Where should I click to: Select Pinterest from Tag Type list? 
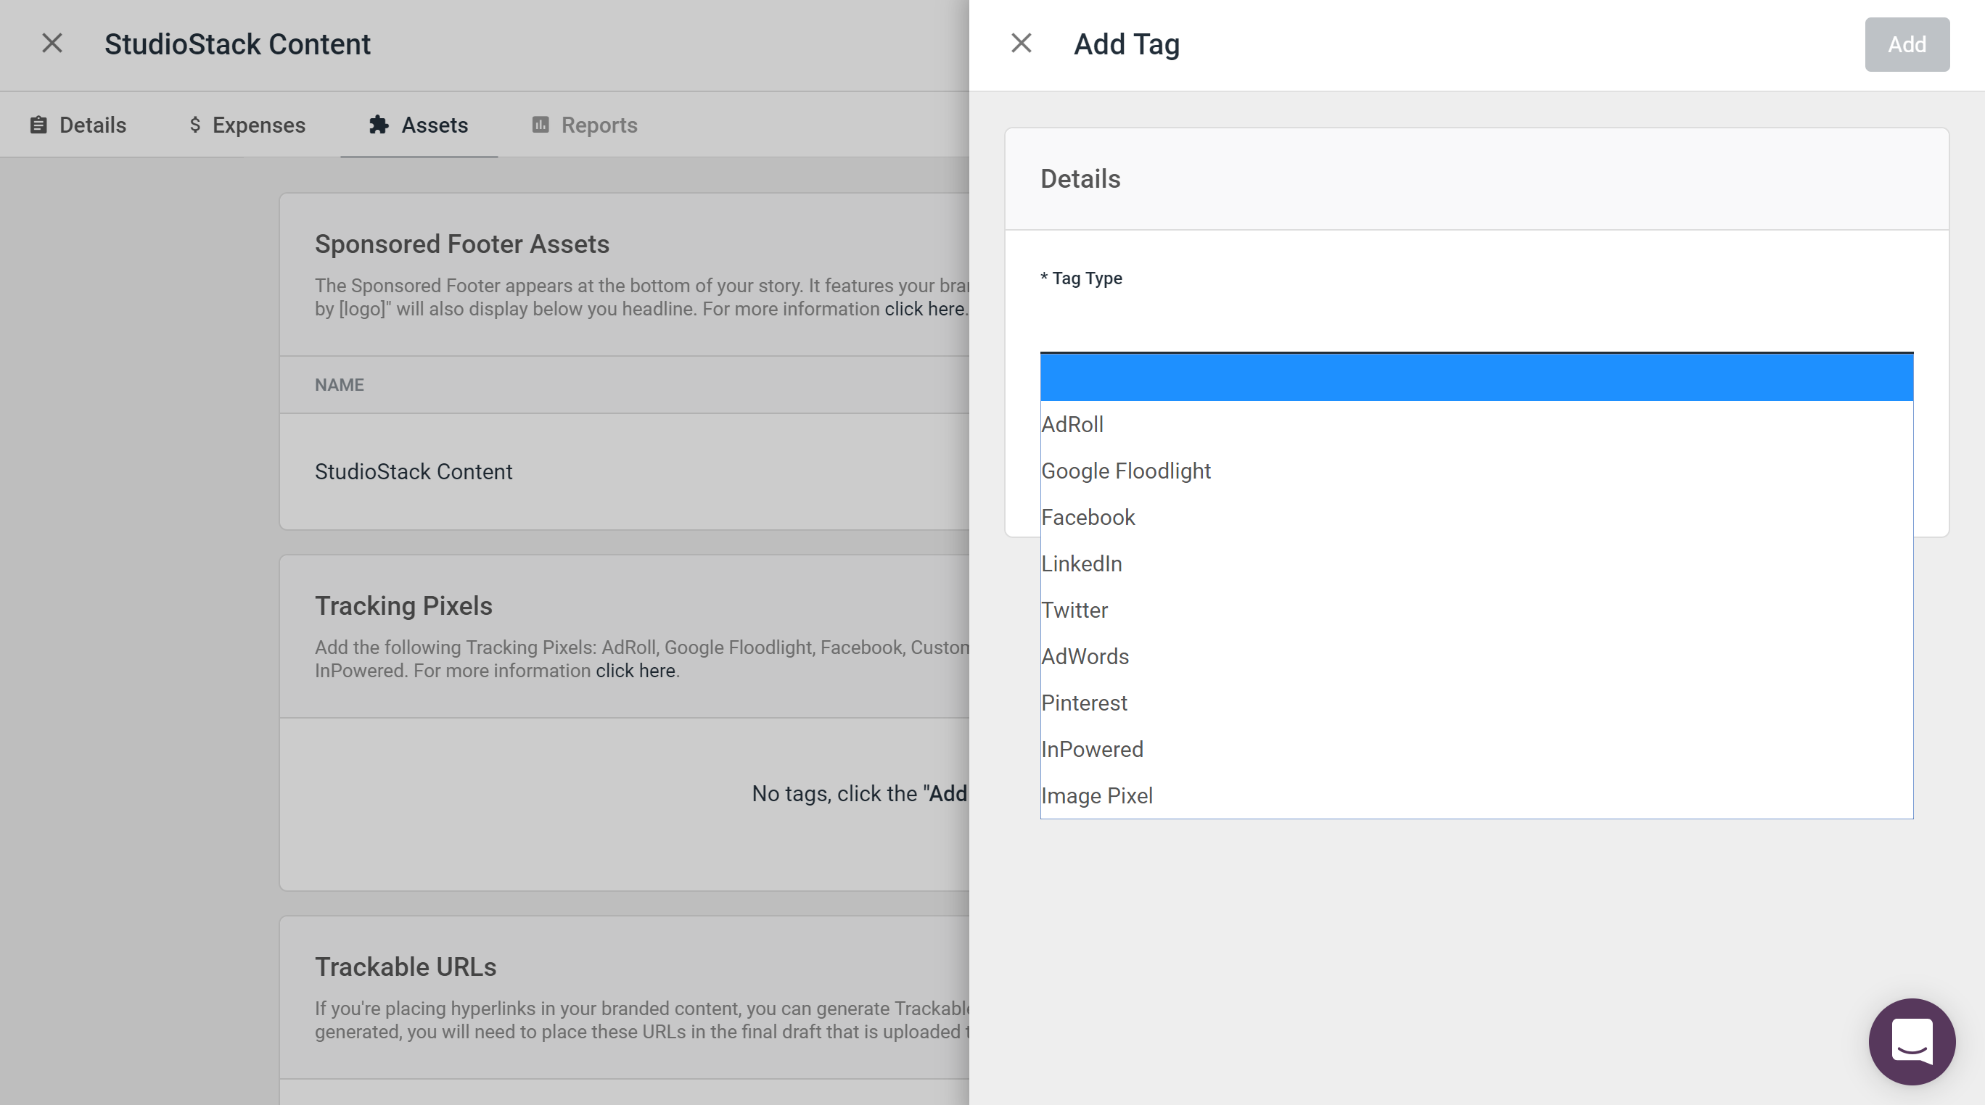(1085, 703)
